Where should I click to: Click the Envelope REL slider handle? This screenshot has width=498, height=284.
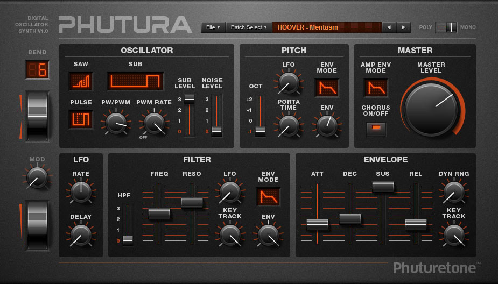click(416, 224)
